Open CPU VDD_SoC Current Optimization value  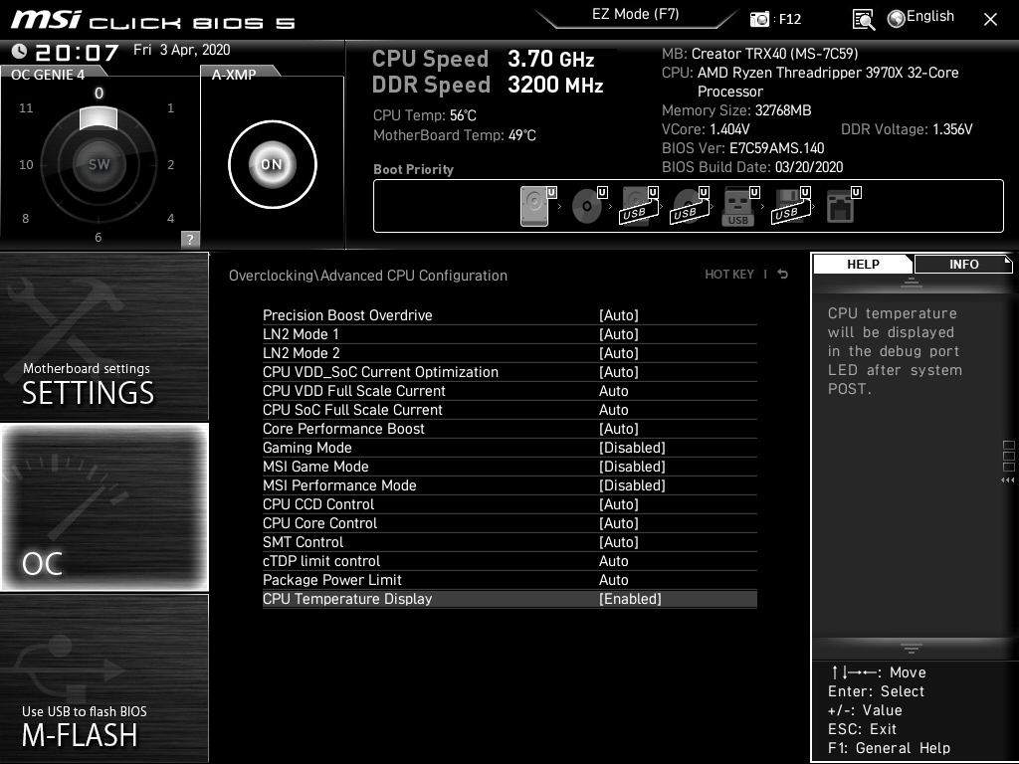click(619, 372)
